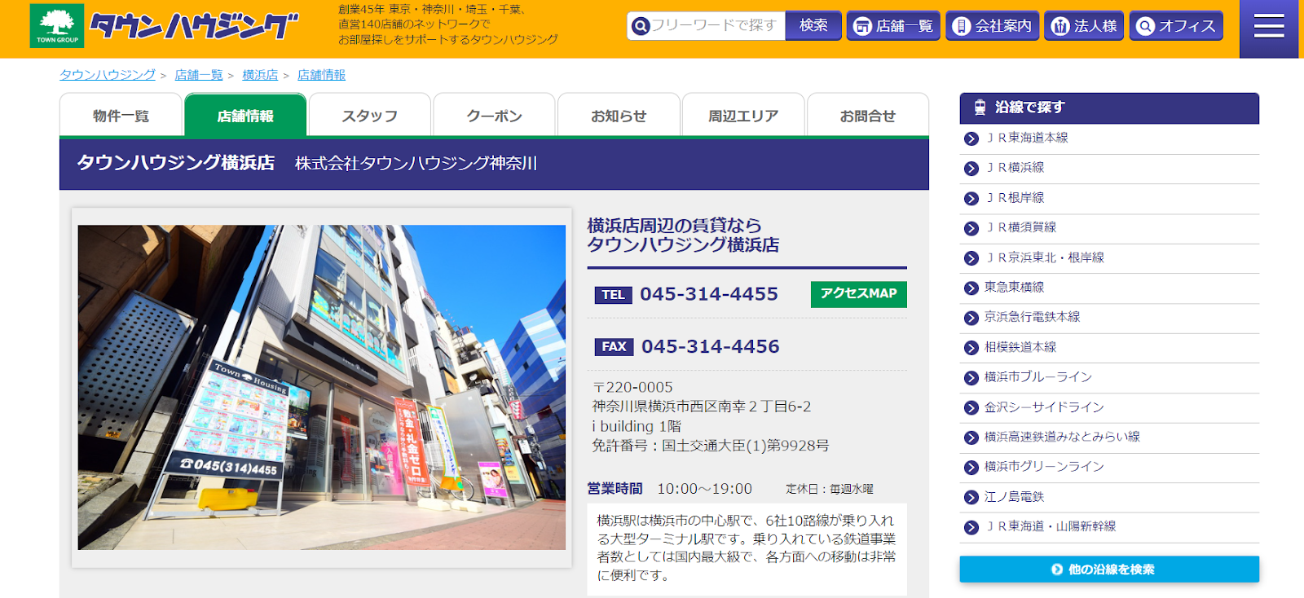Open the 横浜高速鉄道みなとみらい線 link
Image resolution: width=1304 pixels, height=598 pixels.
(1062, 437)
